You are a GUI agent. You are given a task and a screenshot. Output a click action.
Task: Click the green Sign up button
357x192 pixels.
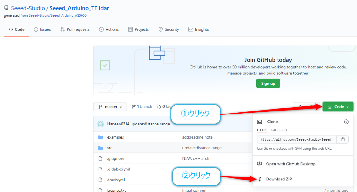(x=268, y=84)
